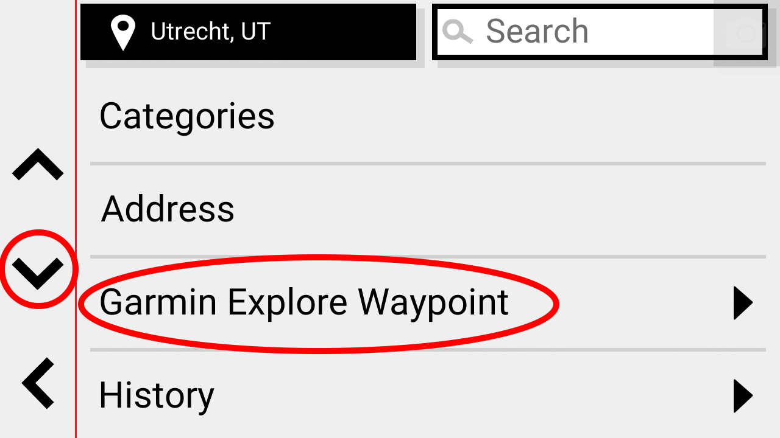The width and height of the screenshot is (780, 438).
Task: Click the arrow next to History
Action: pos(743,395)
